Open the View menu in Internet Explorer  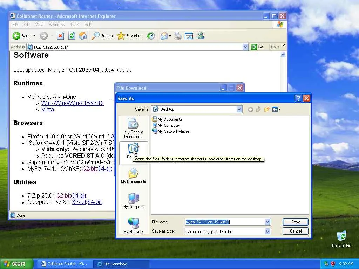tap(39, 25)
